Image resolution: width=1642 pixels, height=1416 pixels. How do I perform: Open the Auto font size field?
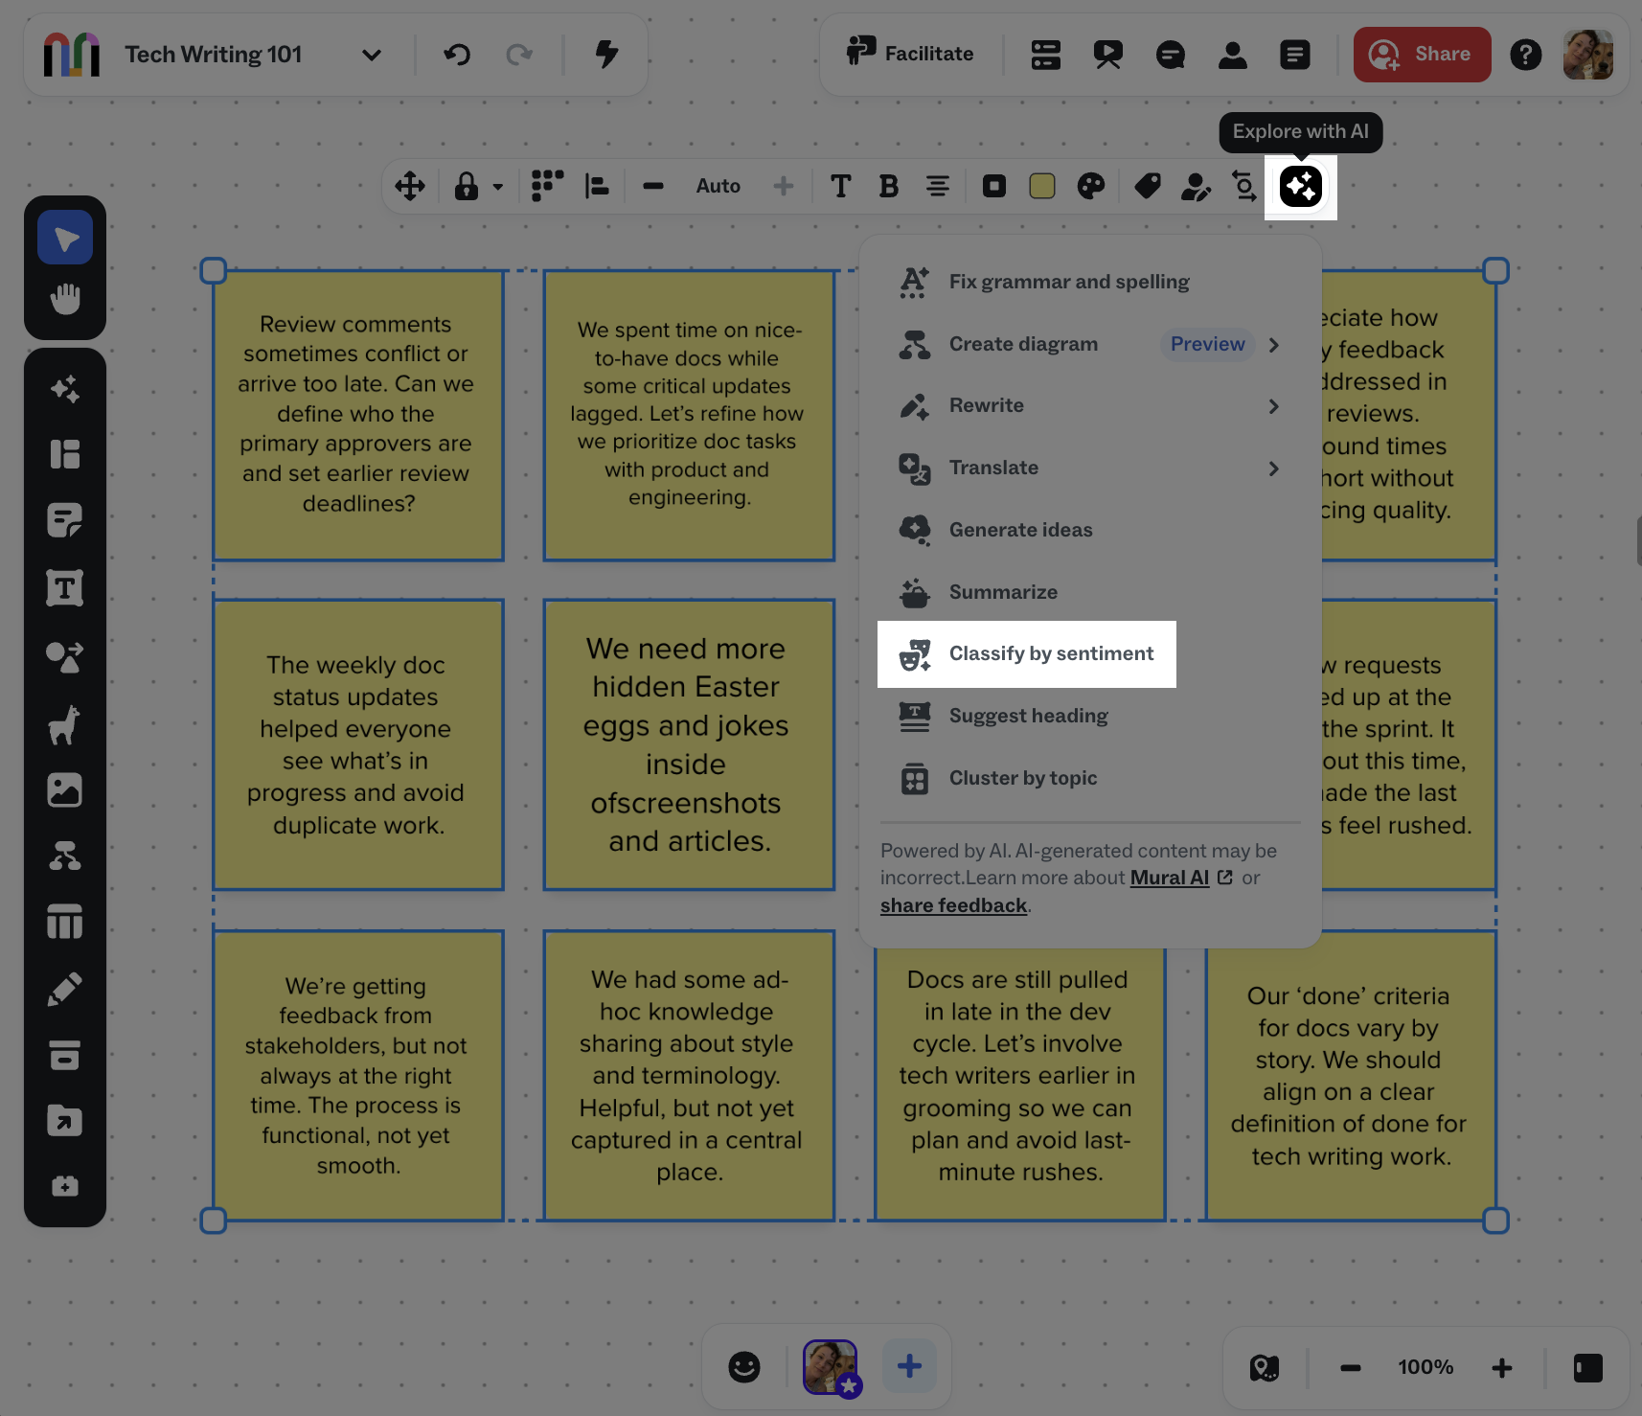718,186
